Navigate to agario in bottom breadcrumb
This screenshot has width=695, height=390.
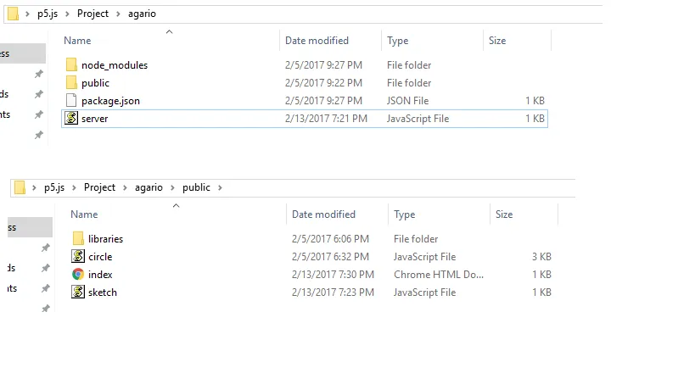point(149,187)
